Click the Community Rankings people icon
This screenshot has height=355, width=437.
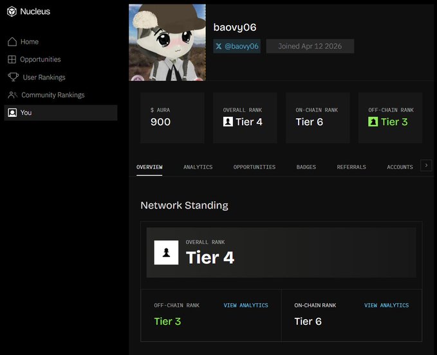[12, 95]
